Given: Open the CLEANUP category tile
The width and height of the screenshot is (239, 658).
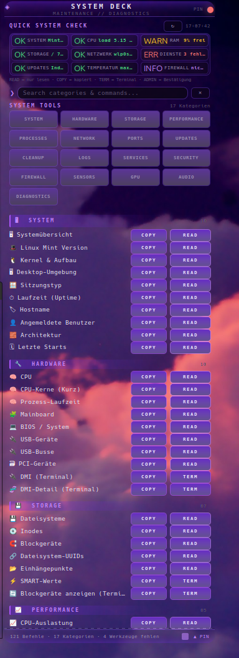Looking at the screenshot, I should pyautogui.click(x=34, y=158).
